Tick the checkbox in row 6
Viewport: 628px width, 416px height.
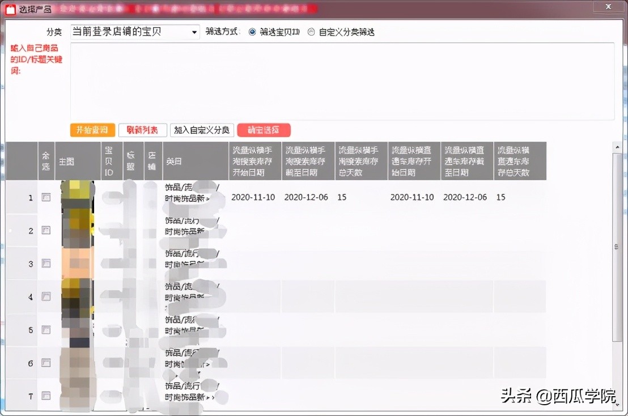click(x=46, y=363)
